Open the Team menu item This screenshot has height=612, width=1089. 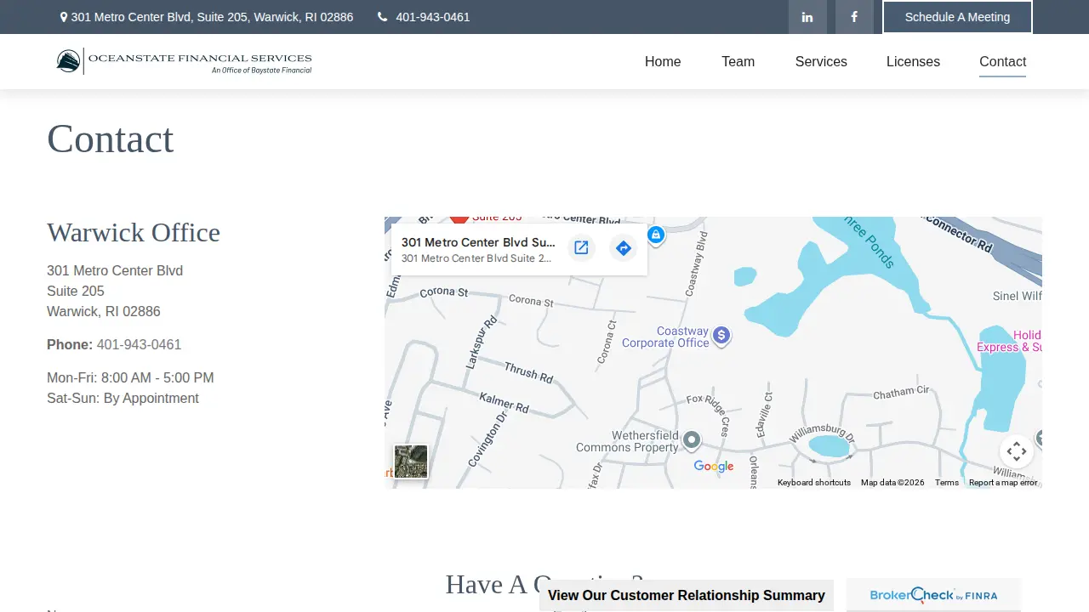point(738,61)
